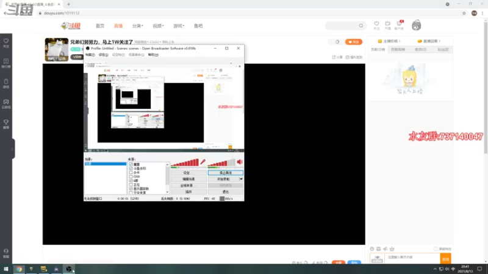Screen dimensions: 488x274
Task: Expand the left sidebar with the arrow tab
Action: point(12,149)
